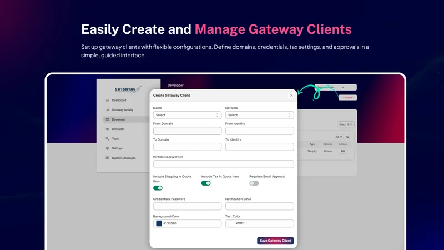Screen dimensions: 444x250
Task: Click the Actions column header
Action: [342, 144]
